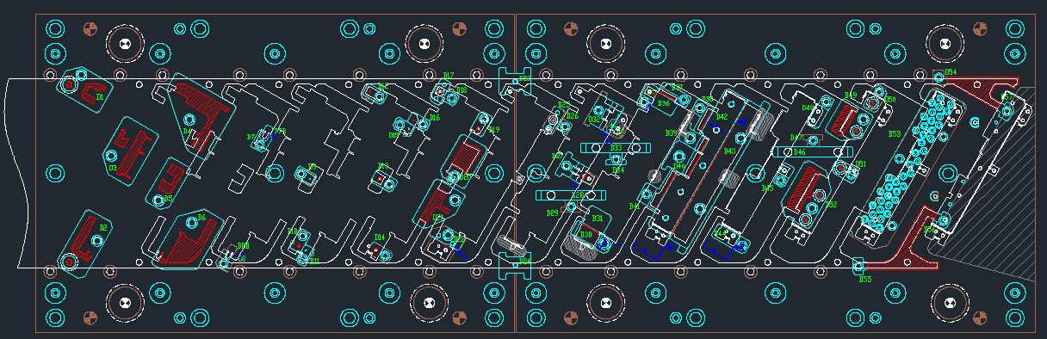Select the brown crosshair marker at top-left corner
Viewport: 1047px width, 339px height.
(x=90, y=29)
